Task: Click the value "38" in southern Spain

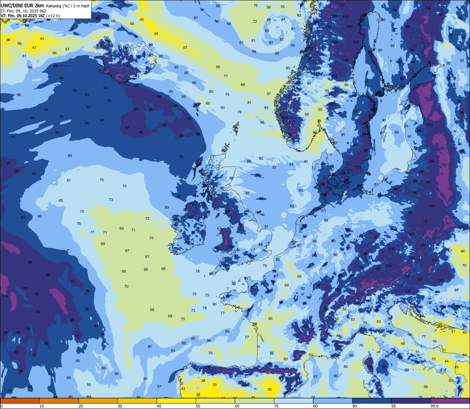Action: tap(203, 381)
